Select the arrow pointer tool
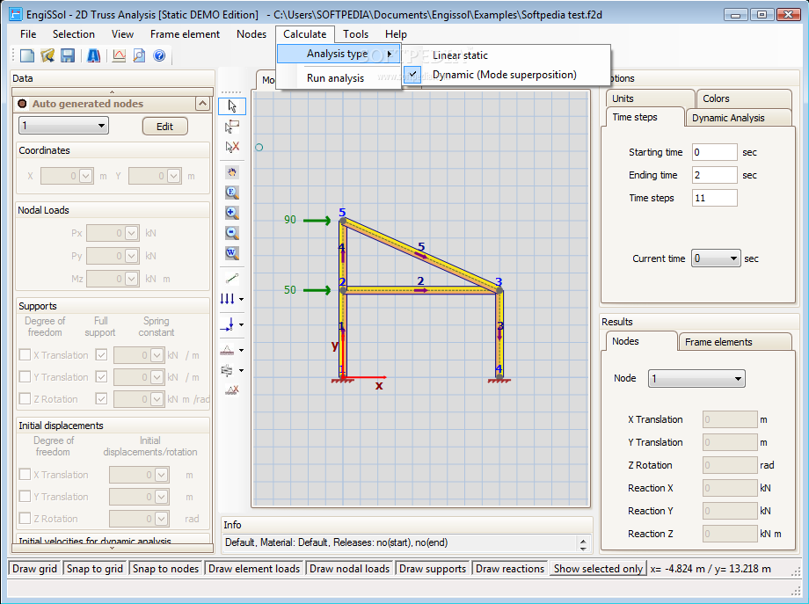Image resolution: width=809 pixels, height=604 pixels. pyautogui.click(x=232, y=106)
